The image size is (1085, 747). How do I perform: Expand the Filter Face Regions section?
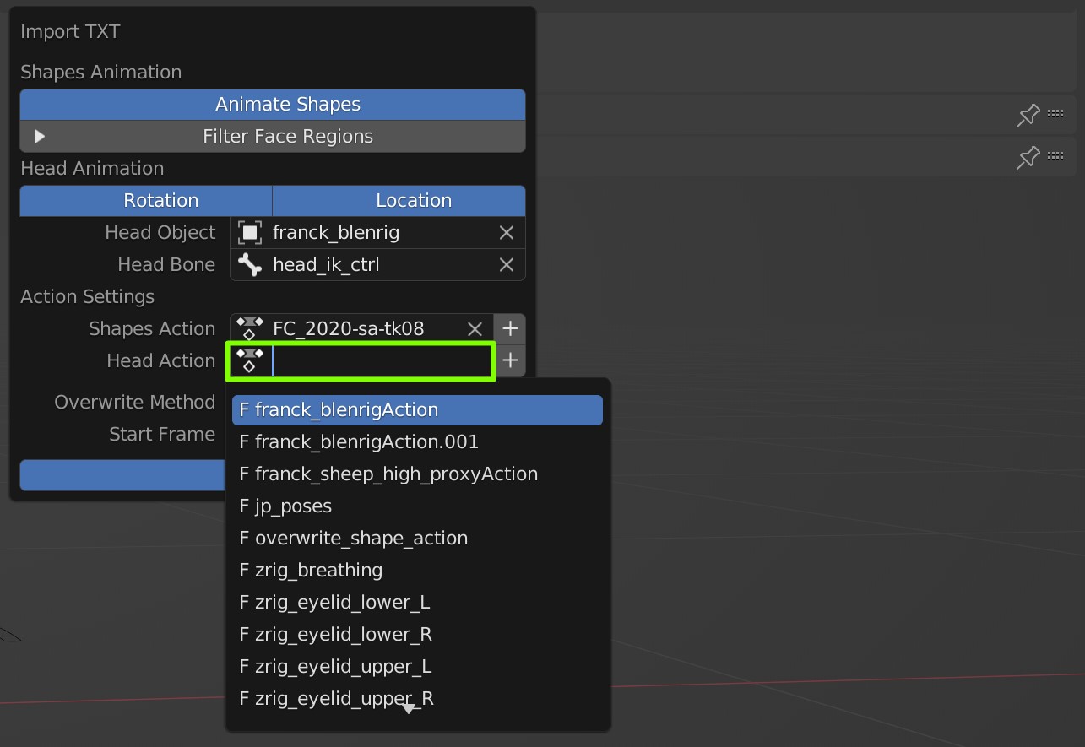(x=40, y=137)
